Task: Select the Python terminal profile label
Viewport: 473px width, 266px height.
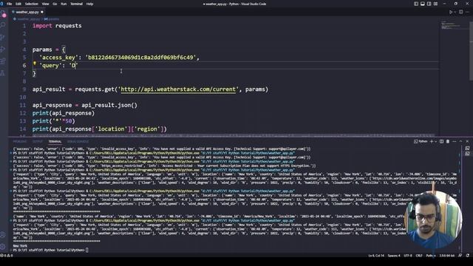Action: click(421, 141)
